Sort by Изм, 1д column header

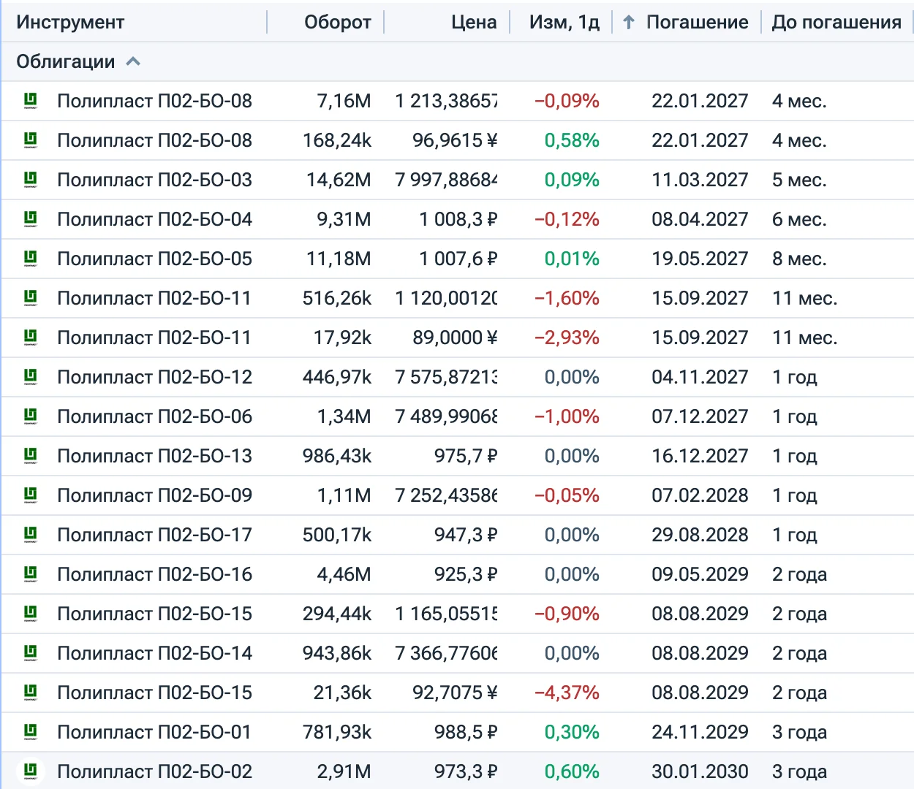[x=564, y=22]
